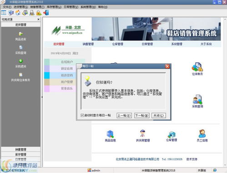This screenshot has width=227, height=173.
Task: Click the second toolbar icon with cube
Action: tap(11, 13)
